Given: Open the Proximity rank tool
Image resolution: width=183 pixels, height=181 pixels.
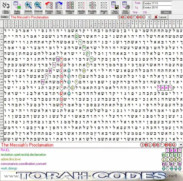Looking at the screenshot, I should click(x=92, y=7).
